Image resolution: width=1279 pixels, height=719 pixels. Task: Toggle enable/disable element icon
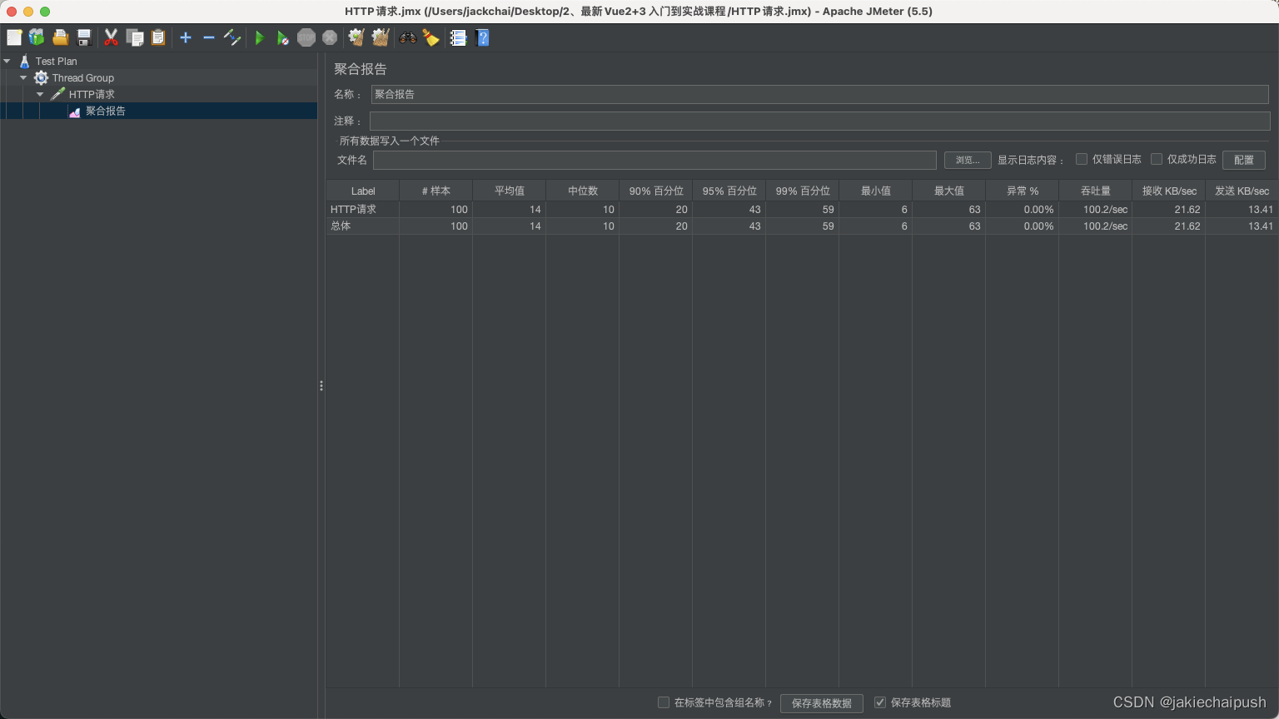click(232, 37)
